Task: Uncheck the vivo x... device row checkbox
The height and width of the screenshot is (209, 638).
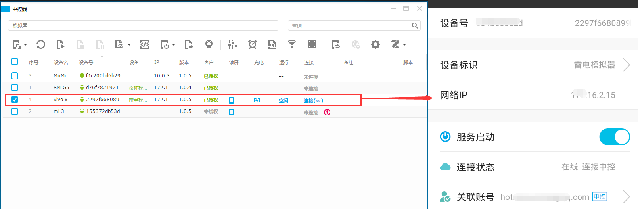Action: coord(15,100)
